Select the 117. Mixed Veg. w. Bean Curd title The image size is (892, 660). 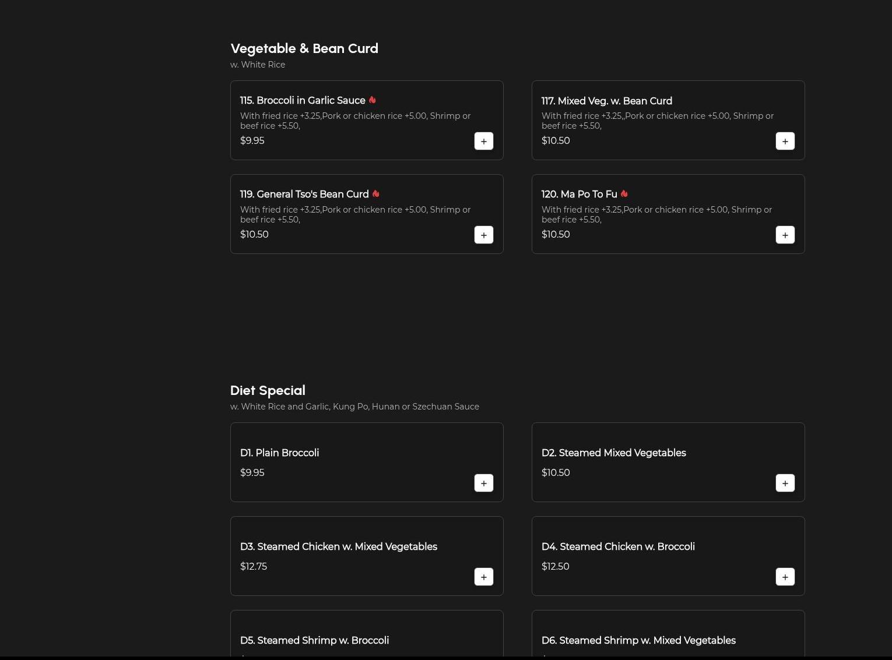click(606, 101)
